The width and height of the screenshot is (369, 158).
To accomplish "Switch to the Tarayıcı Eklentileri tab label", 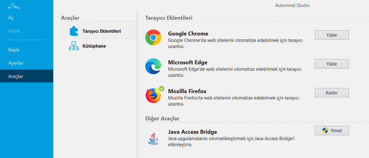I will (x=102, y=31).
